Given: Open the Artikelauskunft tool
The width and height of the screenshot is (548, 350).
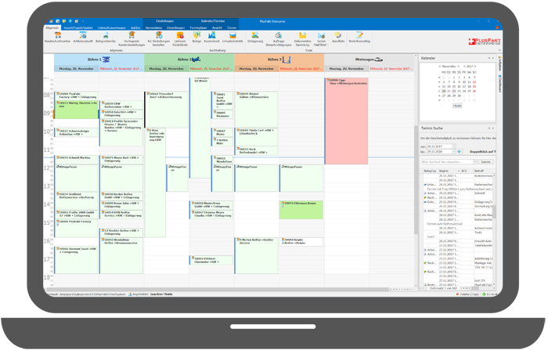Looking at the screenshot, I should pos(83,37).
